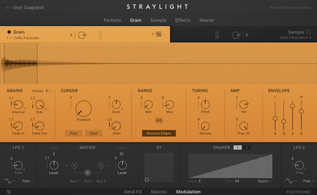Toggle Cont mode in Cursor section
Screen dimensions: 317x195
94,133
